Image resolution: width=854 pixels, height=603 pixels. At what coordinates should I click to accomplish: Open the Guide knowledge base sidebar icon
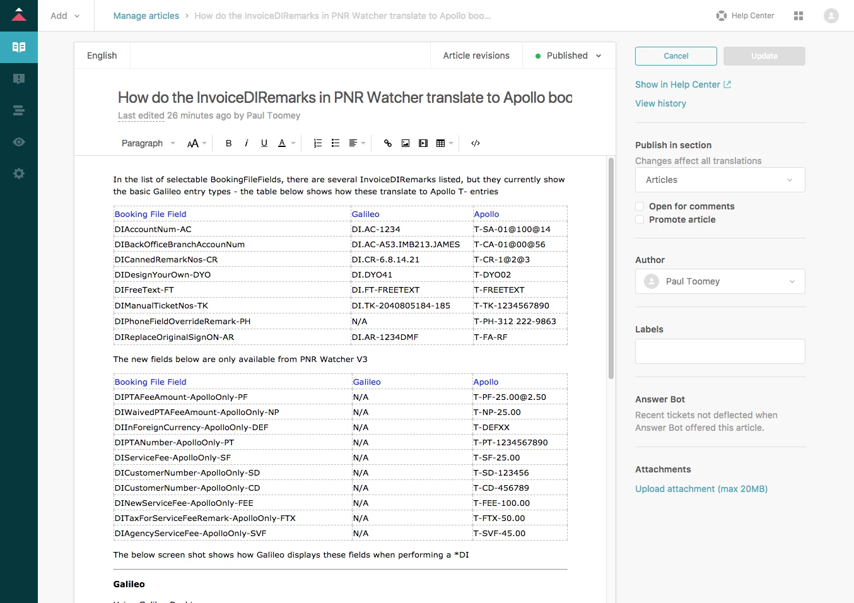[19, 47]
